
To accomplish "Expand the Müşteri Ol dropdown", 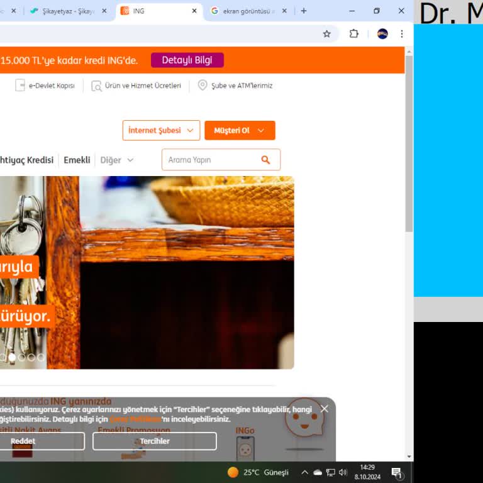I will [240, 130].
